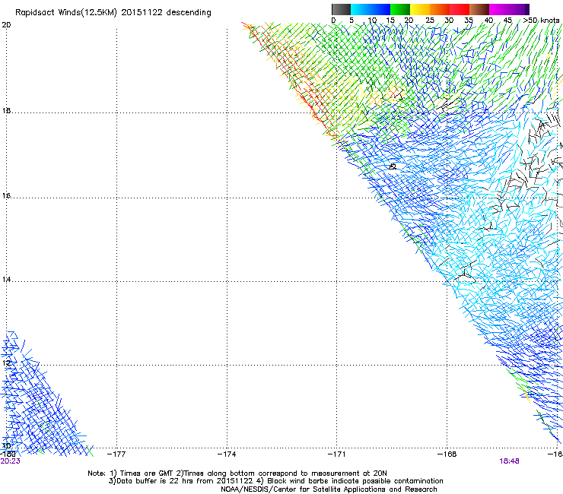563x494 pixels.
Task: Click the brown 35-40 knots color band
Action: click(479, 9)
